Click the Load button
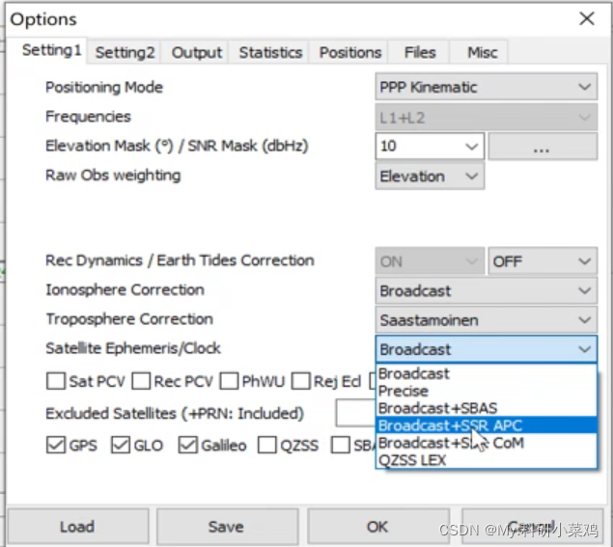The width and height of the screenshot is (613, 547). click(x=78, y=527)
